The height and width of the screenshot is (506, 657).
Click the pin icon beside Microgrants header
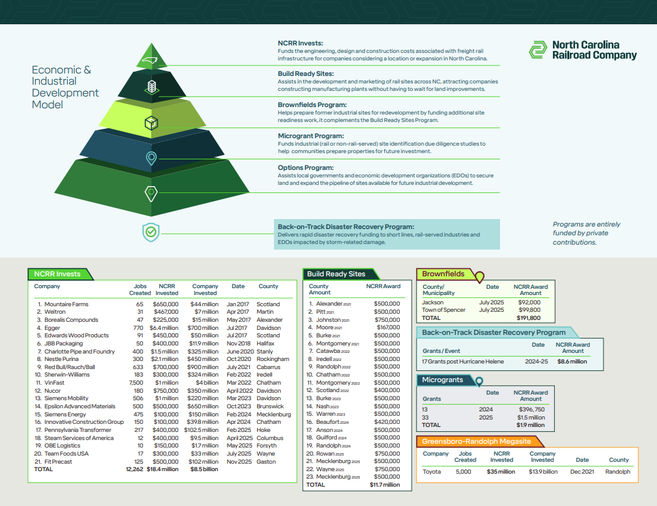point(479,380)
